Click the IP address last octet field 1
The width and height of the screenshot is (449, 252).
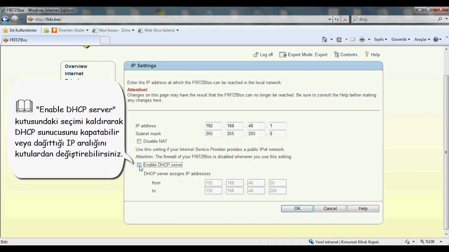tap(277, 126)
